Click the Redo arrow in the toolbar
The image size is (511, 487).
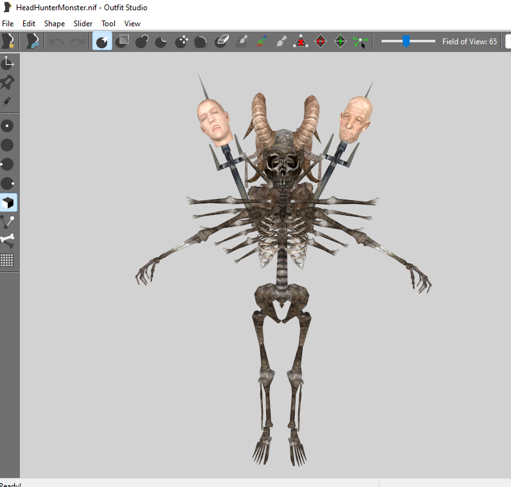click(x=77, y=42)
